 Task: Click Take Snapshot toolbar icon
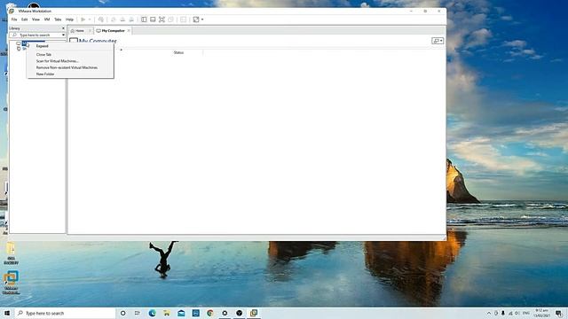(x=113, y=19)
